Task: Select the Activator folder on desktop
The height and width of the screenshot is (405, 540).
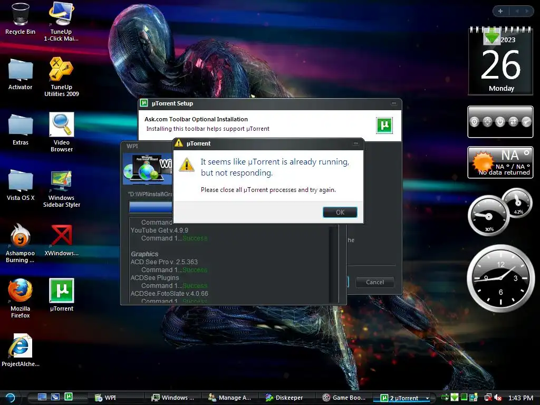Action: [21, 74]
